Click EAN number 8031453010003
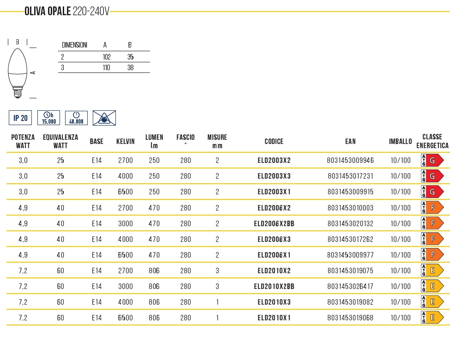Viewport: 450px width, 337px height. (x=350, y=208)
